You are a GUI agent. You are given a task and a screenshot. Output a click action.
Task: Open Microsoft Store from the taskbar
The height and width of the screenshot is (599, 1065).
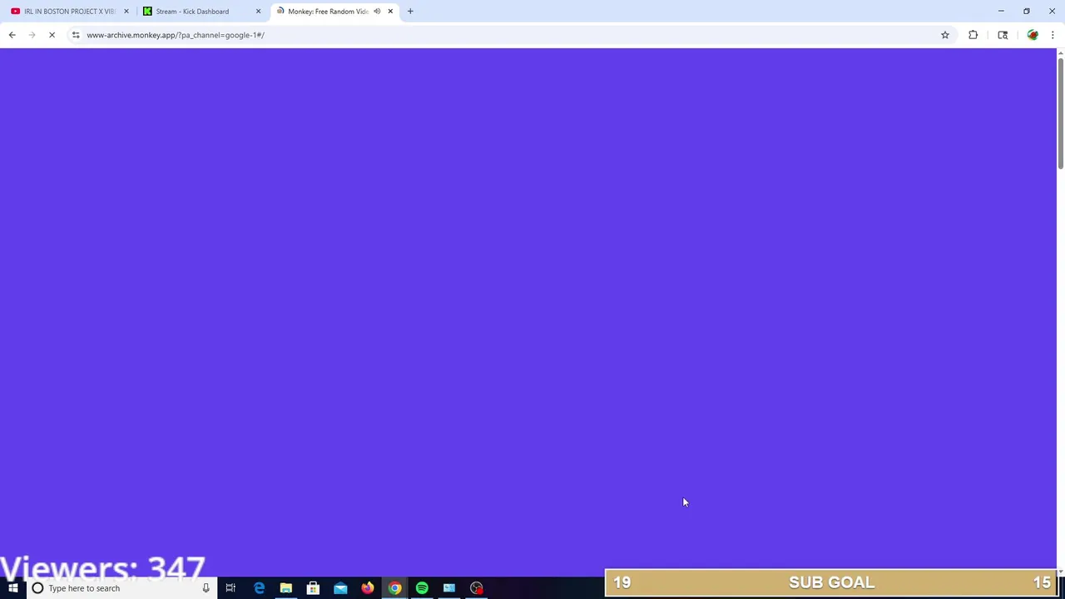(313, 588)
